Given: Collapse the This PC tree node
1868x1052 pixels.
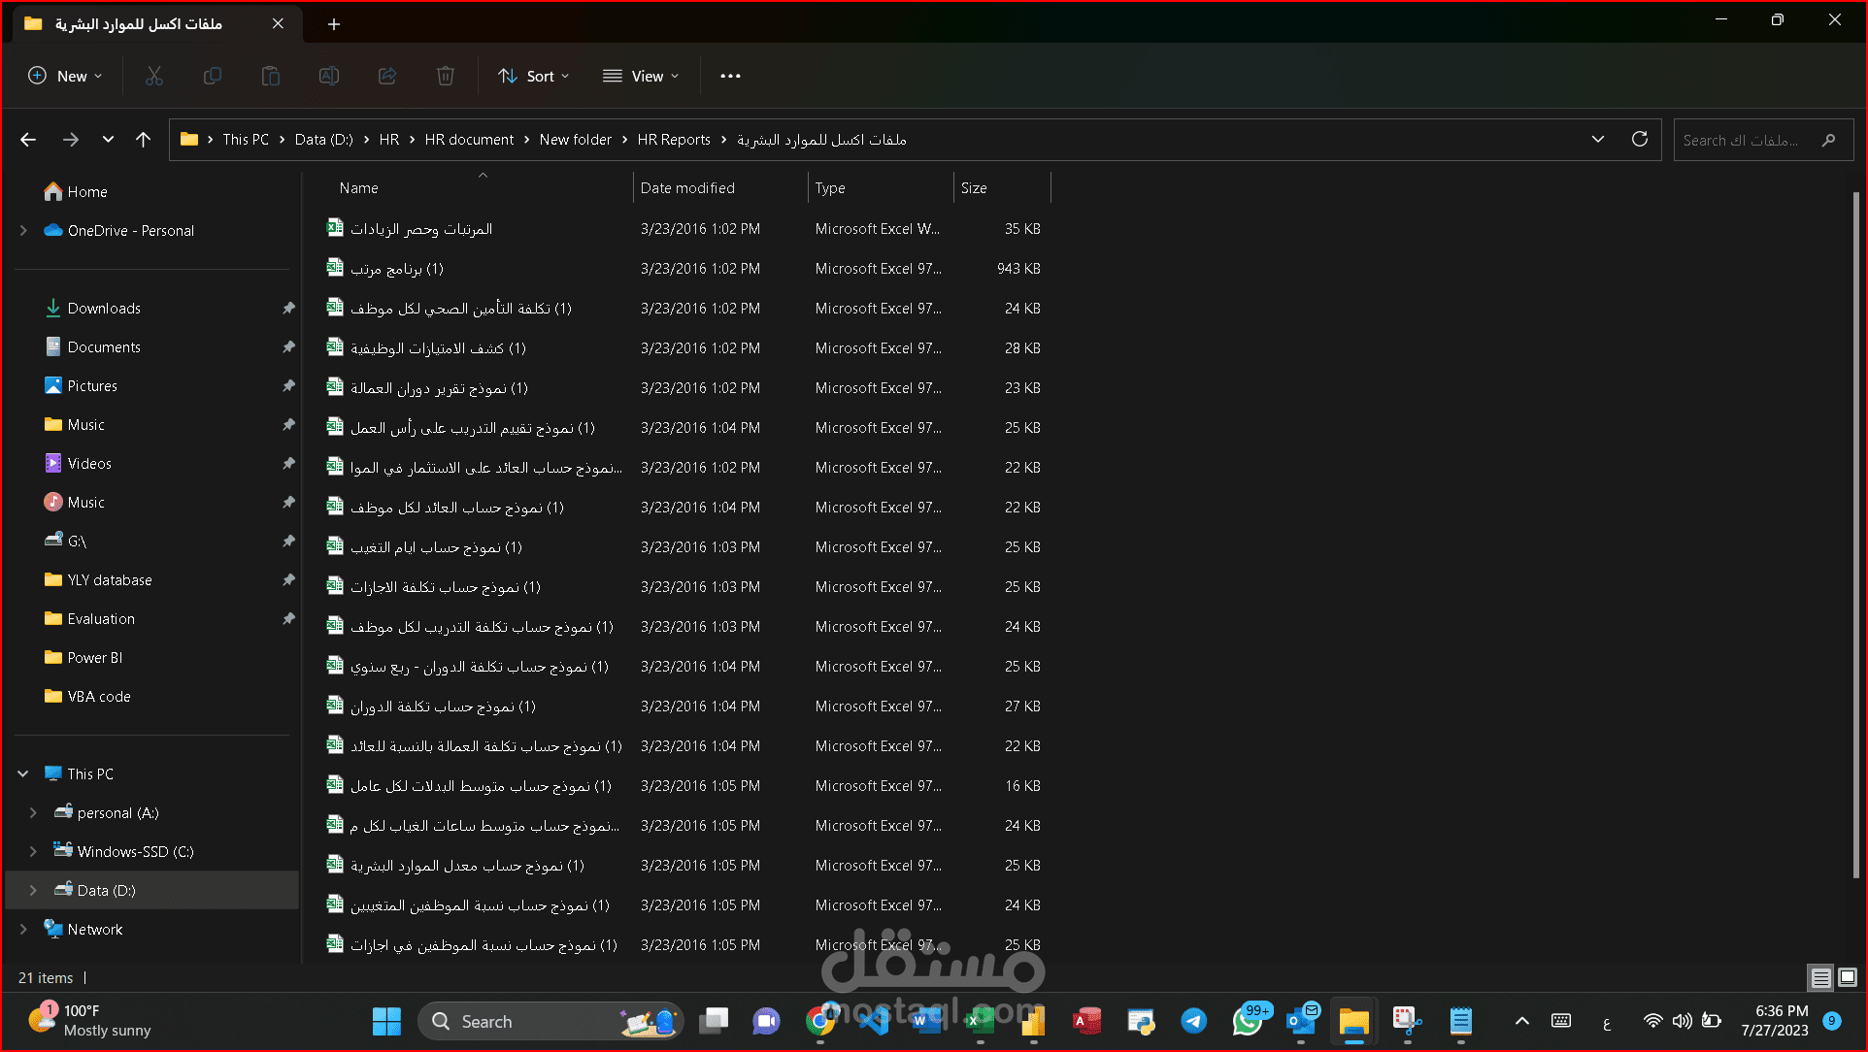Looking at the screenshot, I should pos(23,773).
